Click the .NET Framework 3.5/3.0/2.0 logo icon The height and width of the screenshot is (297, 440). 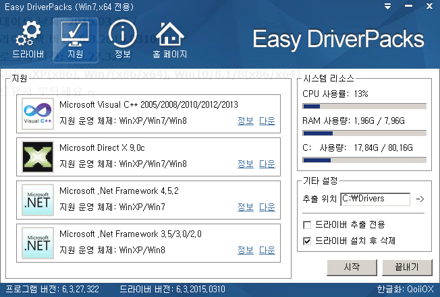(38, 243)
